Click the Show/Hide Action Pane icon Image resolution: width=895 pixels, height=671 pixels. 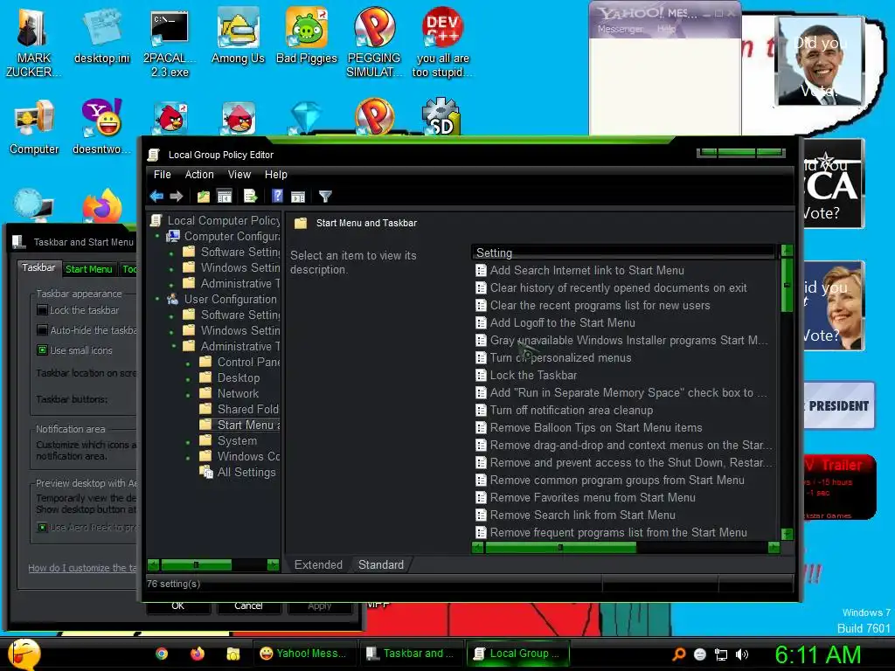[x=298, y=197]
